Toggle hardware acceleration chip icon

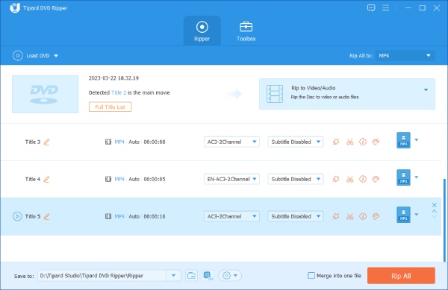click(x=208, y=276)
